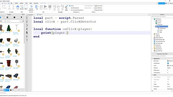Click Toggle Comment action

[98, 6]
